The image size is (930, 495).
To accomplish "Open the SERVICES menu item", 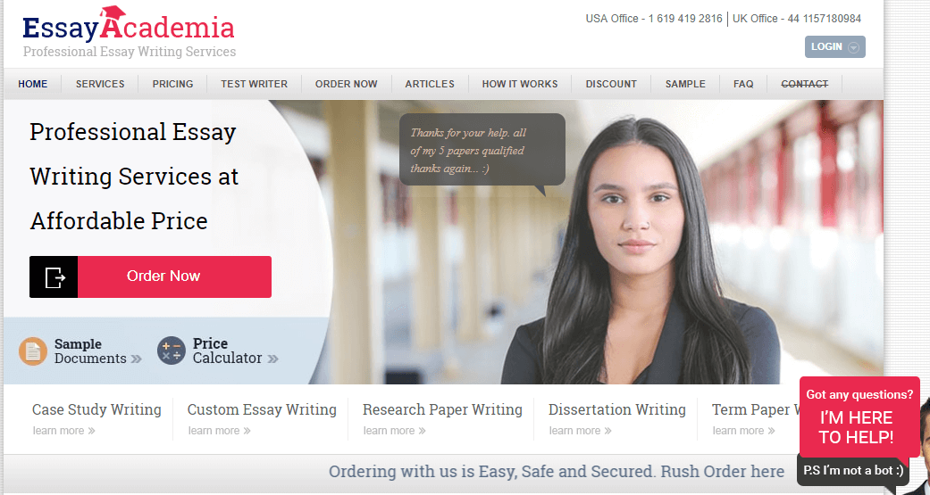I will (x=100, y=84).
